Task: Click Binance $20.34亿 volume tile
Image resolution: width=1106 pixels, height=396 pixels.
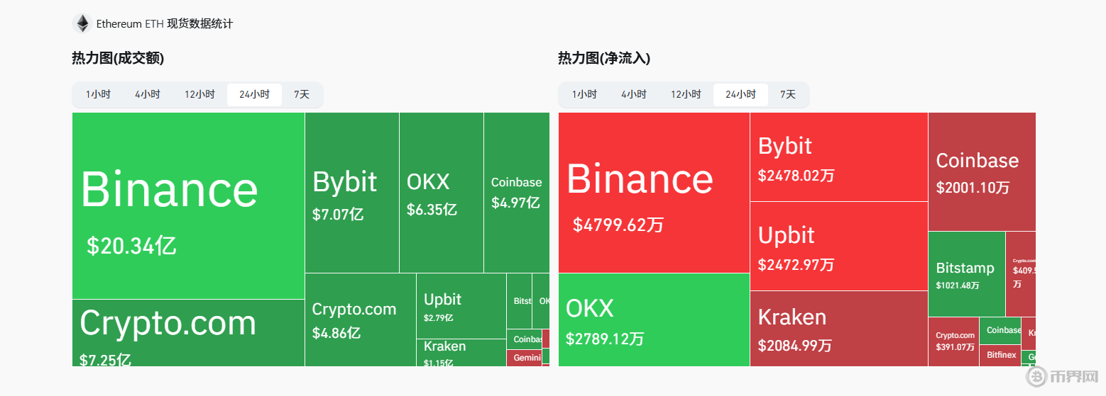Action: click(188, 205)
